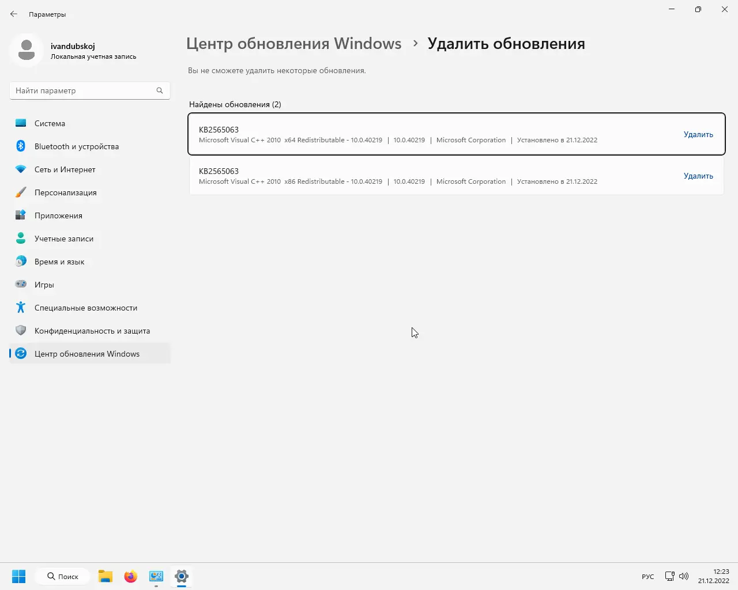The height and width of the screenshot is (590, 738).
Task: Open the ivandubskoj user profile avatar
Action: pos(26,50)
